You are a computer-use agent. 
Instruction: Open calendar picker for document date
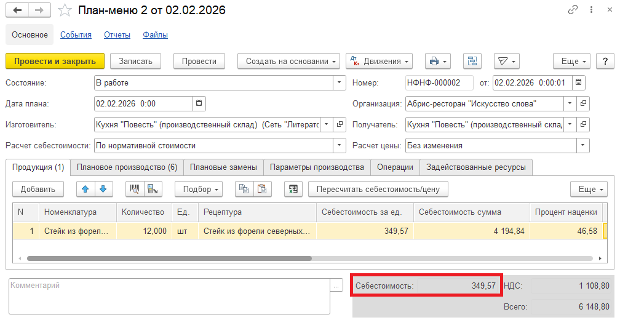[x=578, y=82]
